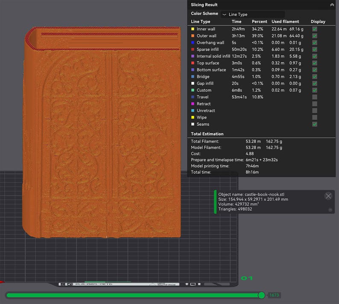The height and width of the screenshot is (304, 339).
Task: Click the Bottom surface color swatch
Action: [x=193, y=70]
